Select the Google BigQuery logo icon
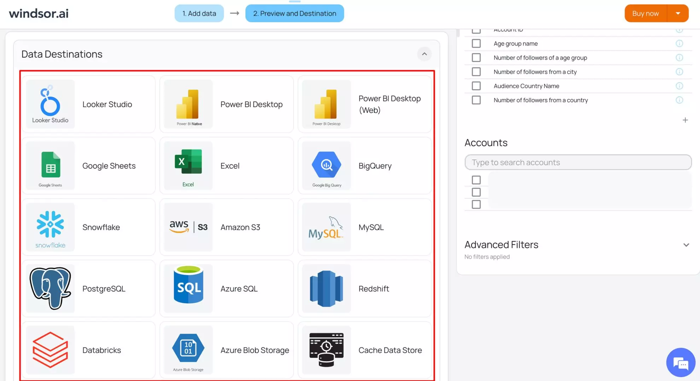700x381 pixels. (x=326, y=165)
